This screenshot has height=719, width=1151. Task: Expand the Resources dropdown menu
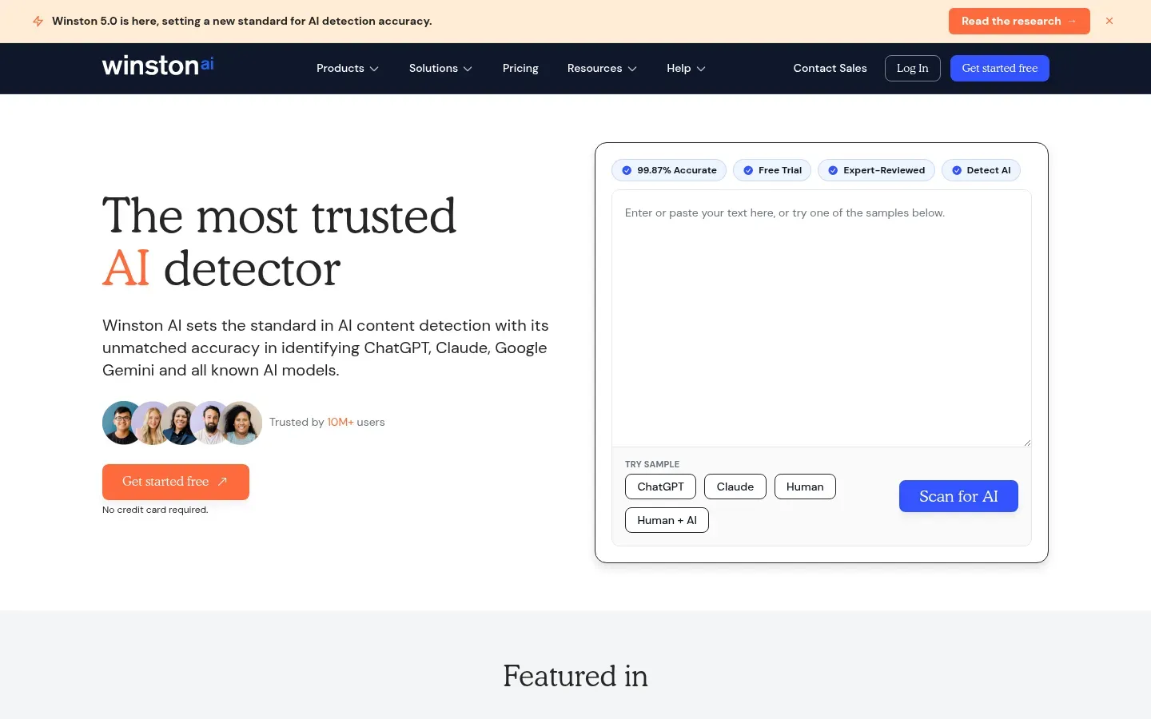[x=602, y=69]
